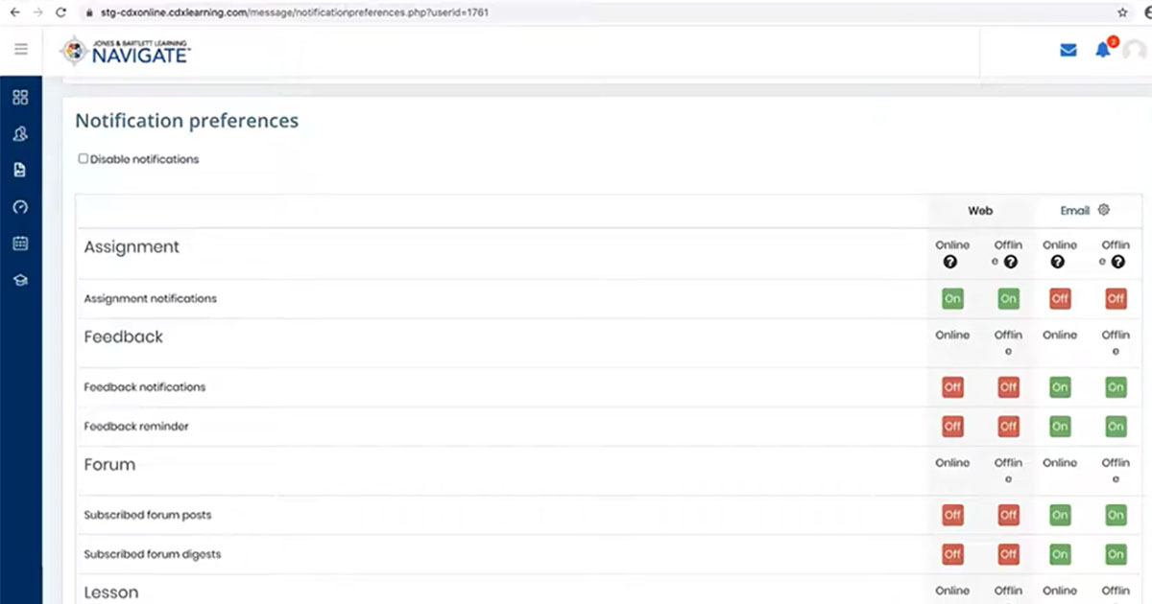Toggle Assignment notifications Web Offline
The image size is (1152, 604).
pos(1008,299)
